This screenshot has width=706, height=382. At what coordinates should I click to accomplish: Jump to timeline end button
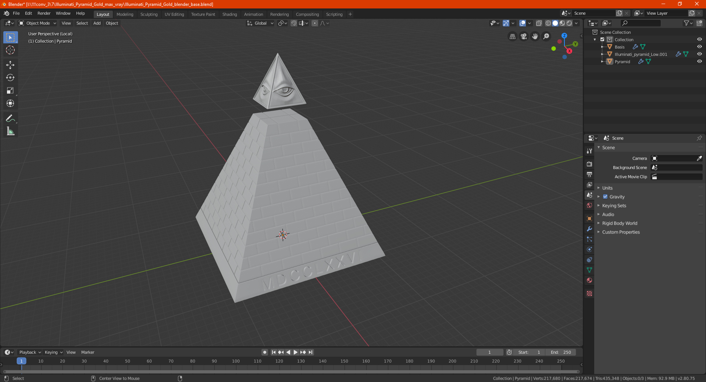pos(310,352)
